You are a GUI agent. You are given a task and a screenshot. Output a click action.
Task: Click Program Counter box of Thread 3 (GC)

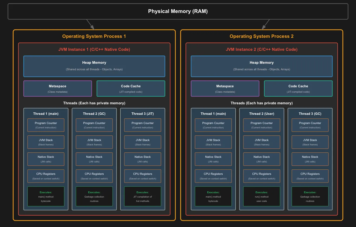coord(310,125)
